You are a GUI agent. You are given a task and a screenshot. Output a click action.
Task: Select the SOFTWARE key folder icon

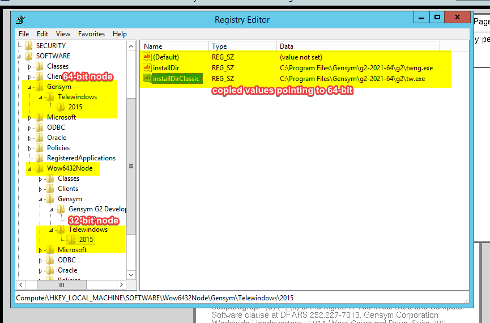(29, 56)
